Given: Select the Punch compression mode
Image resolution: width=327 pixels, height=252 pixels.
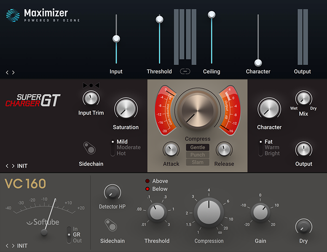Looking at the screenshot, I should click(198, 155).
